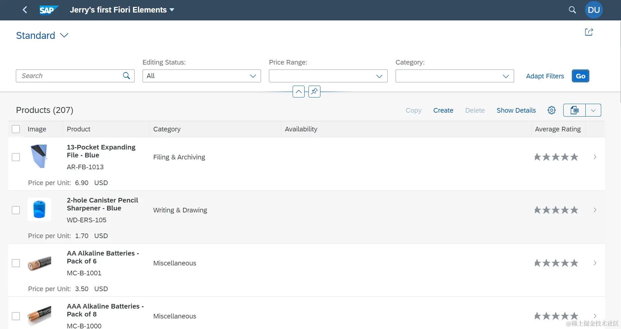Screen dimensions: 621x329
Task: Open row arrow for 13-Pocket Expanding File
Action: click(x=595, y=157)
